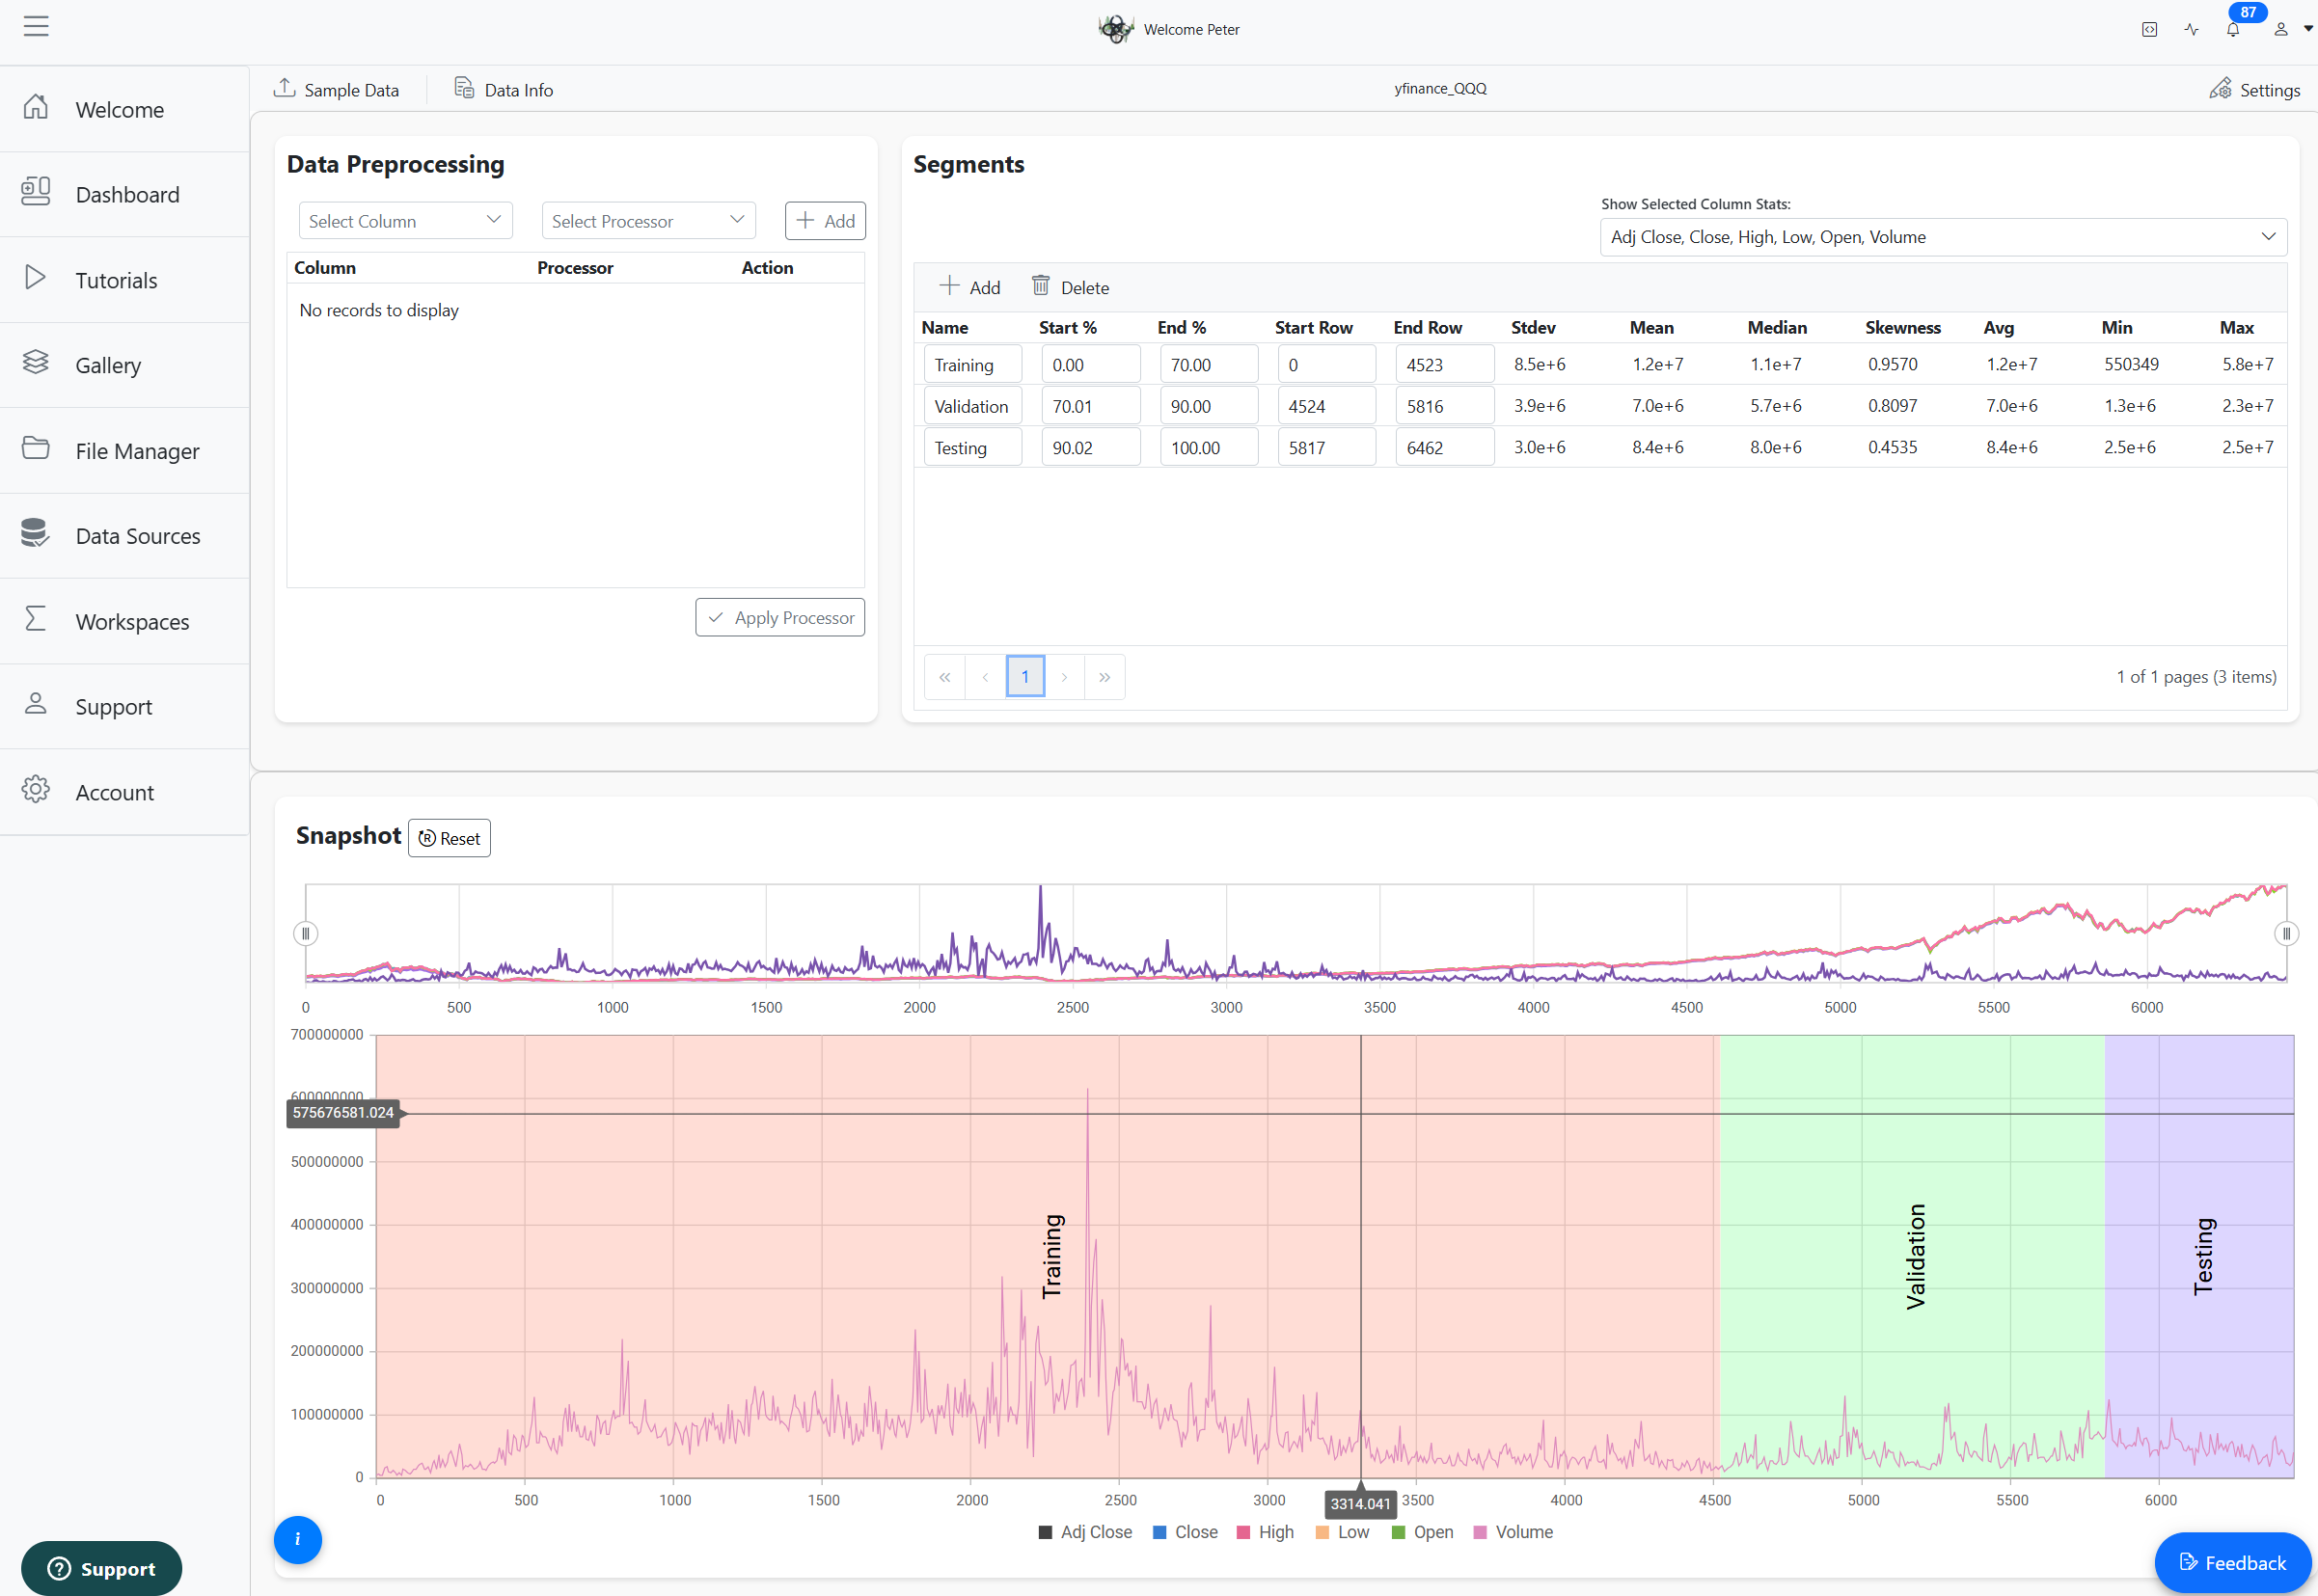Click the Data Sources database icon
Screen dimensions: 2318x1596
(35, 533)
